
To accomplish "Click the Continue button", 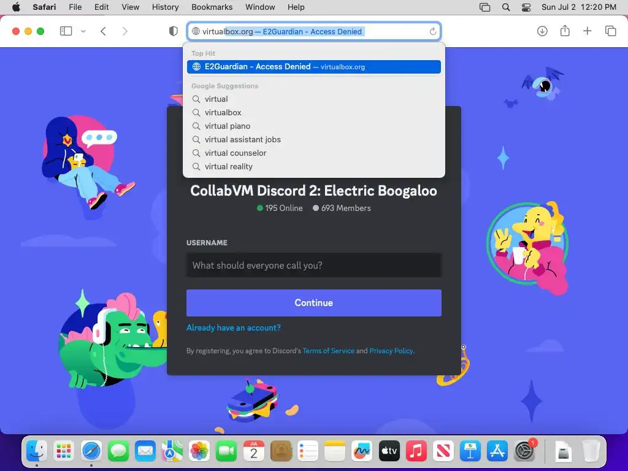I will 314,303.
